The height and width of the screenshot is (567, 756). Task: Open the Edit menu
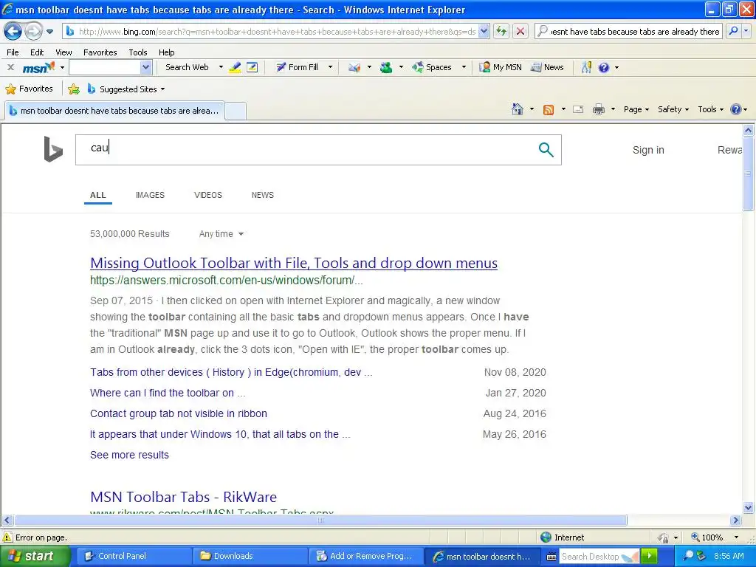click(37, 52)
